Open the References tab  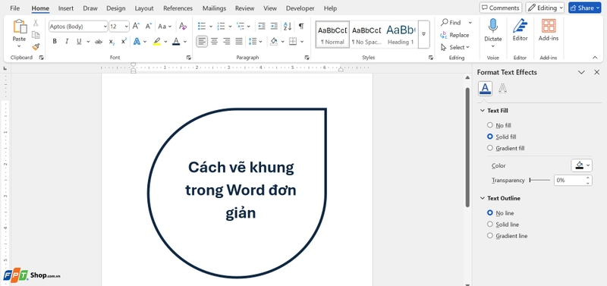pyautogui.click(x=178, y=8)
